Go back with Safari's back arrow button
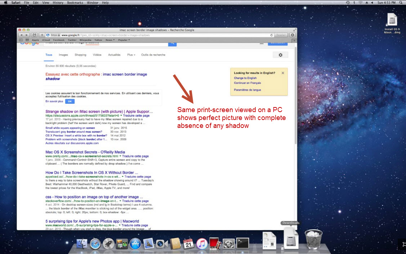The width and height of the screenshot is (406, 254). (x=22, y=35)
